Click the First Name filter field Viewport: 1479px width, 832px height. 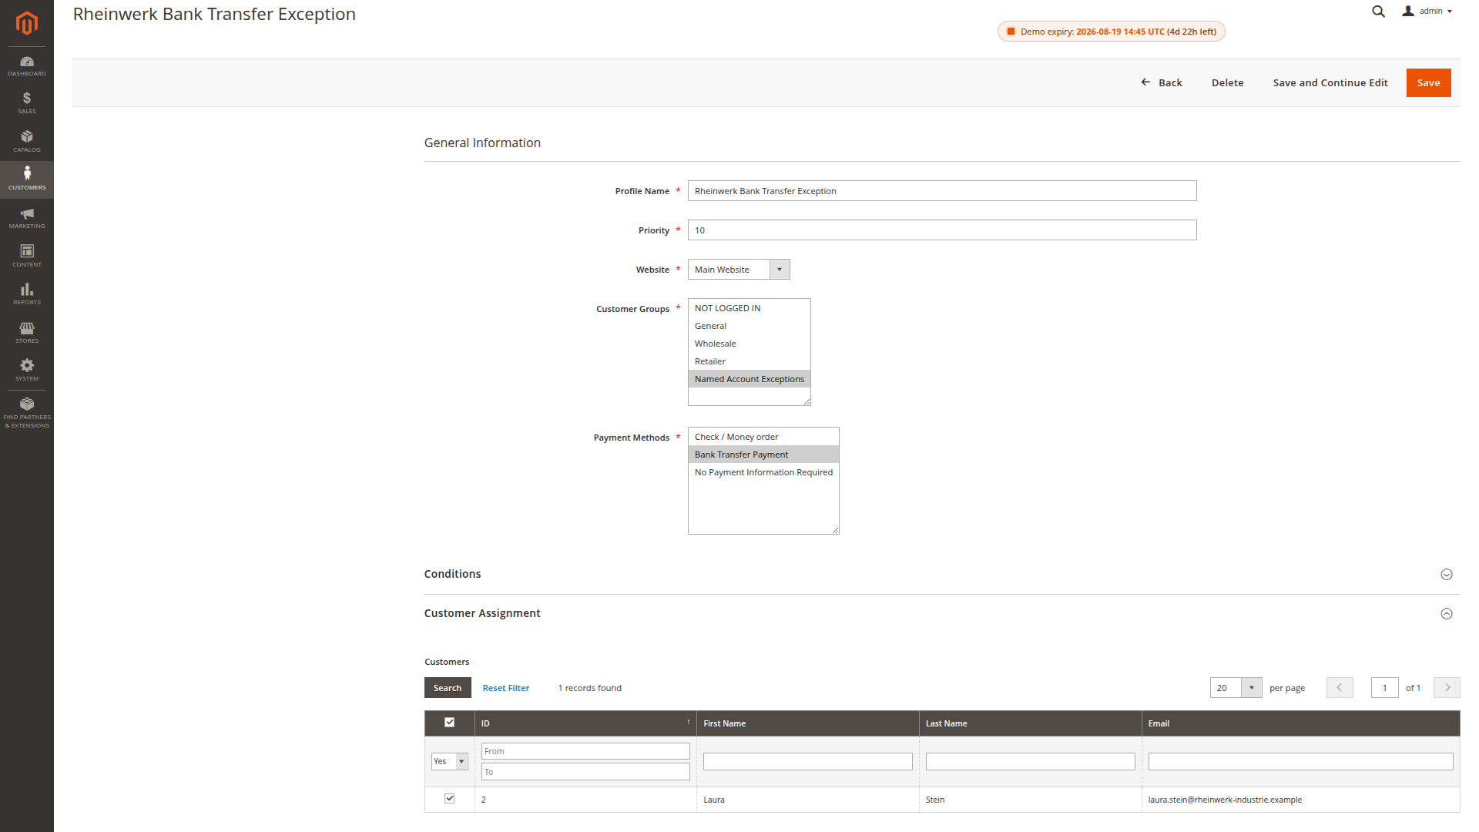point(807,762)
